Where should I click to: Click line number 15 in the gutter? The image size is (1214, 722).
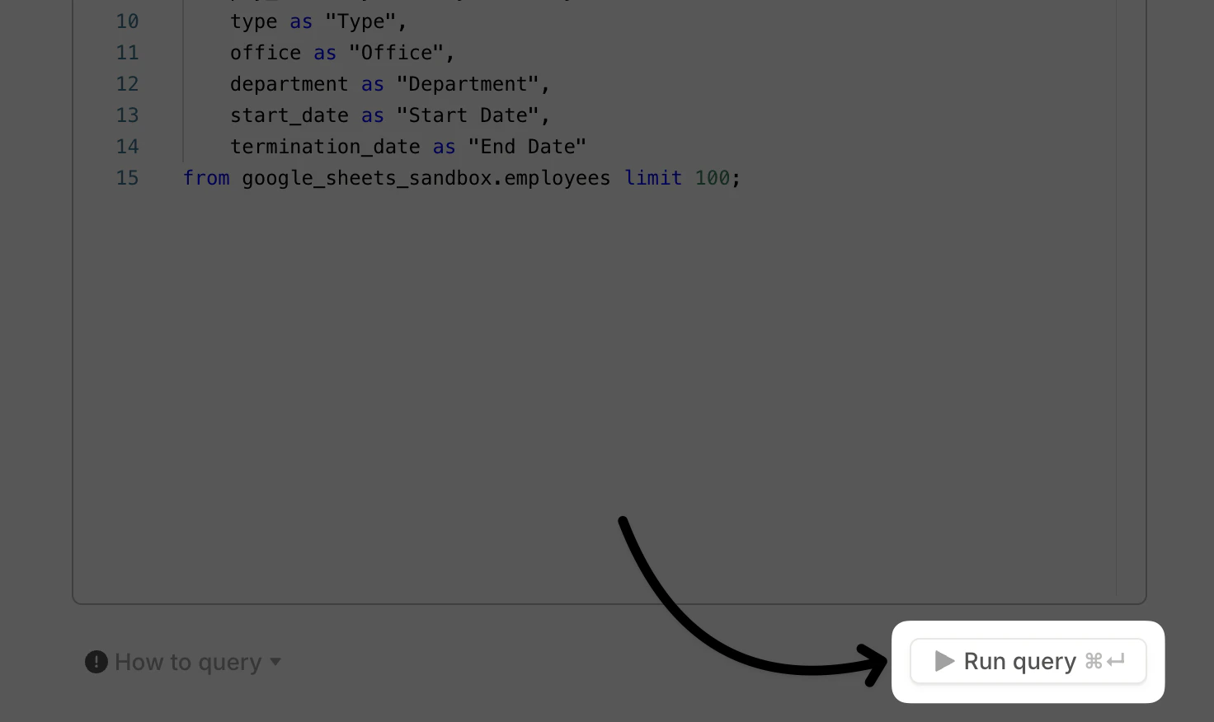[128, 177]
